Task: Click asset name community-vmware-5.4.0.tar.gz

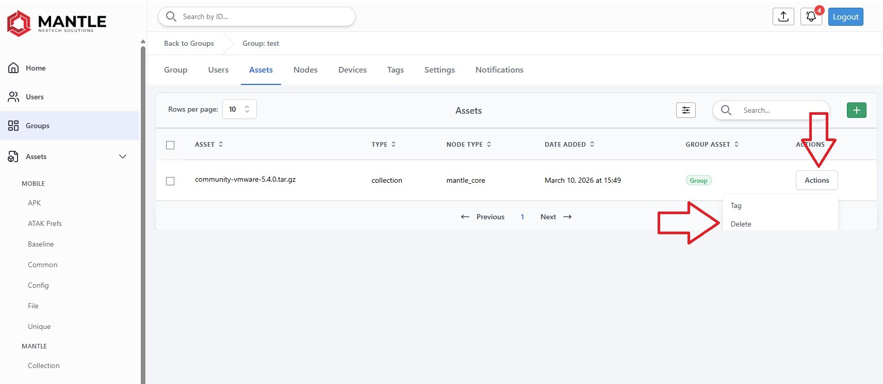Action: pyautogui.click(x=245, y=179)
